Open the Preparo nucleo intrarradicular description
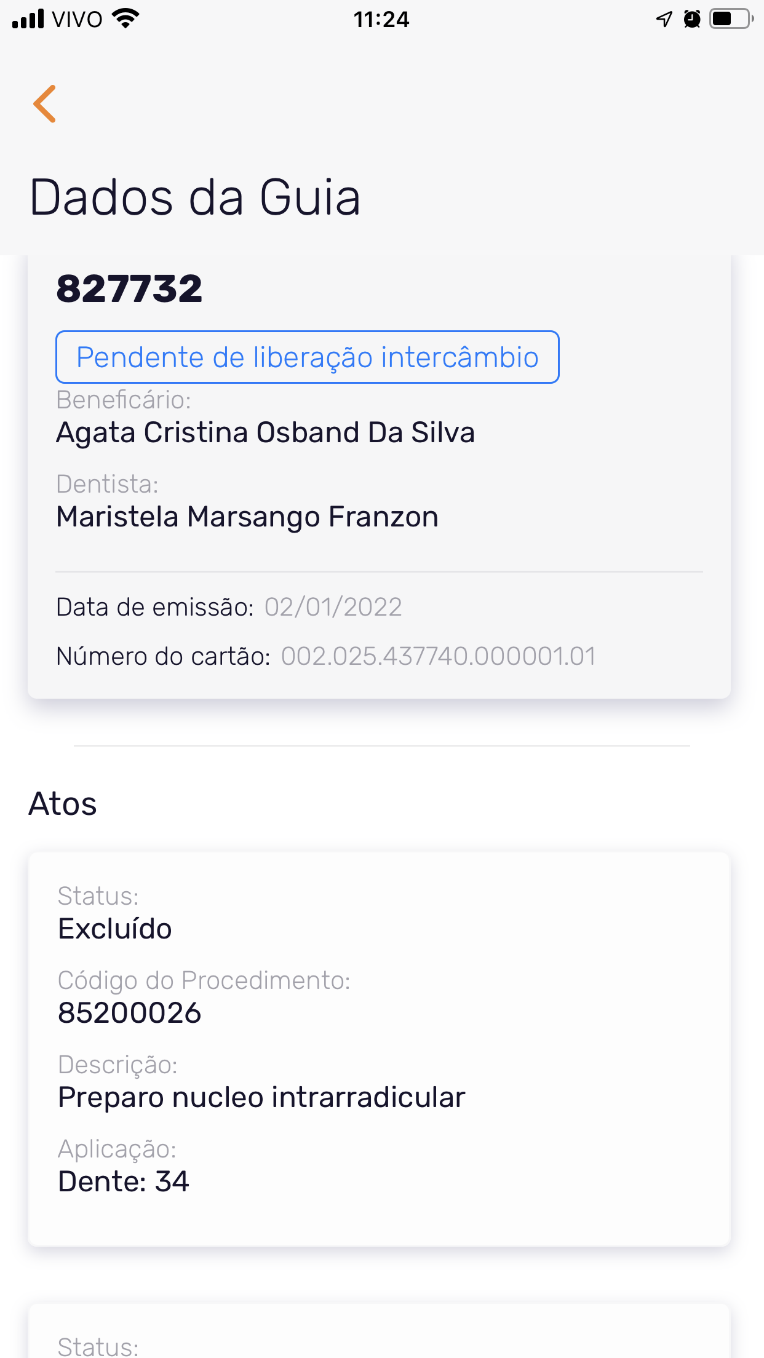The width and height of the screenshot is (764, 1358). [x=261, y=1097]
